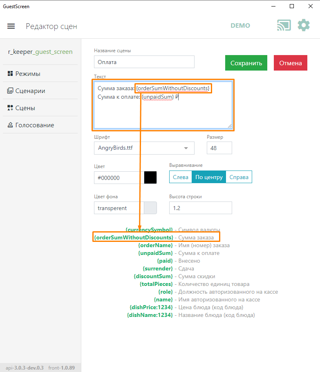Focus the scene name field Оплата

(x=144, y=62)
